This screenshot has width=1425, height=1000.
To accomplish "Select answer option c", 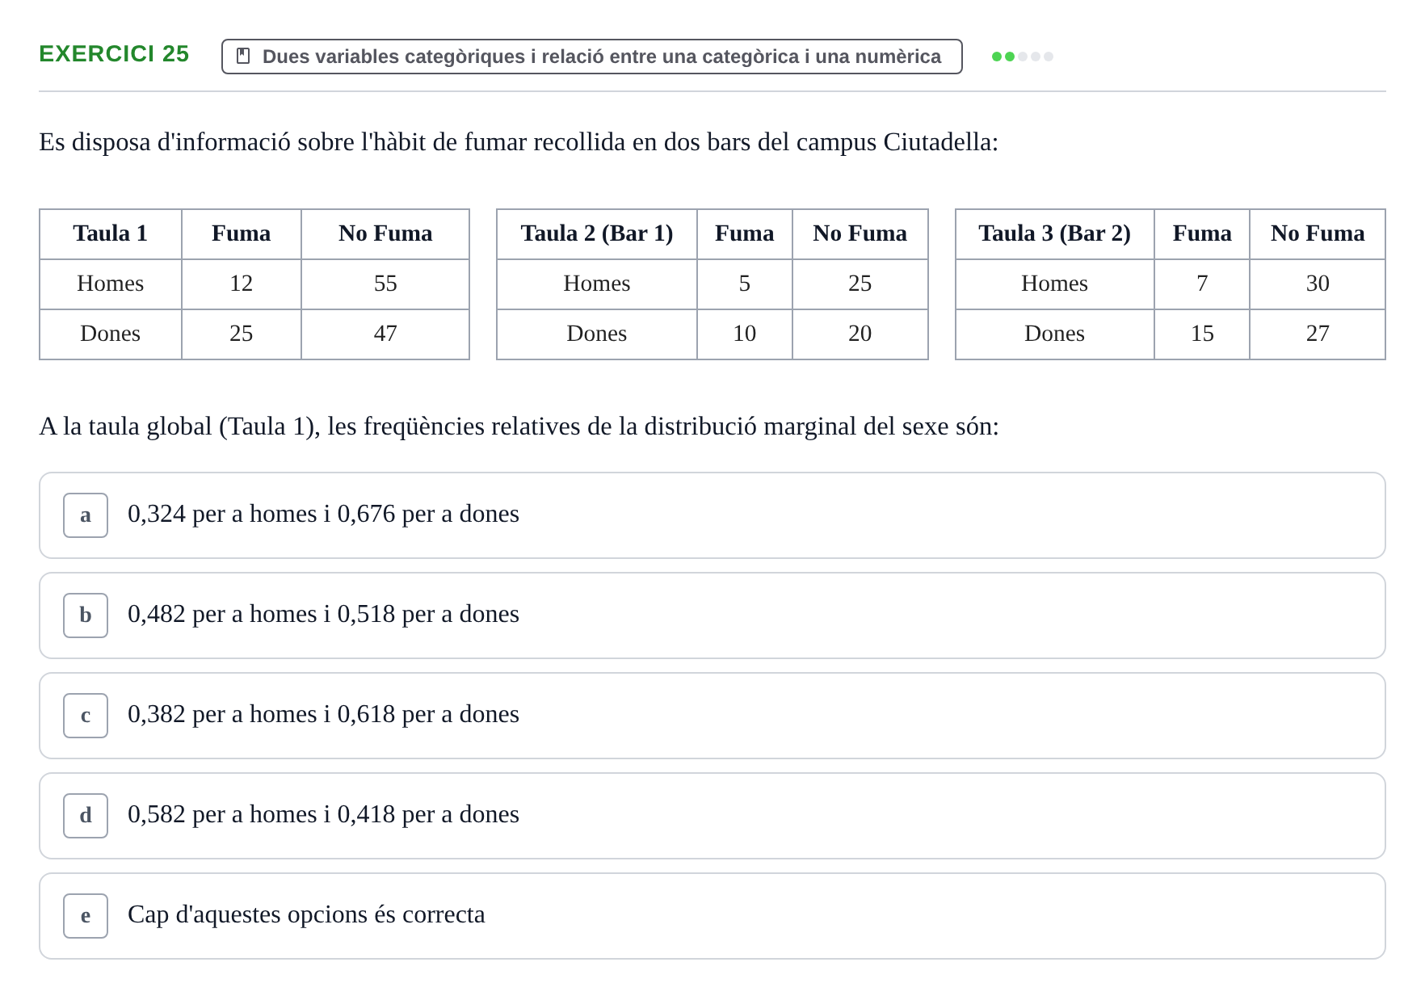I will [712, 716].
